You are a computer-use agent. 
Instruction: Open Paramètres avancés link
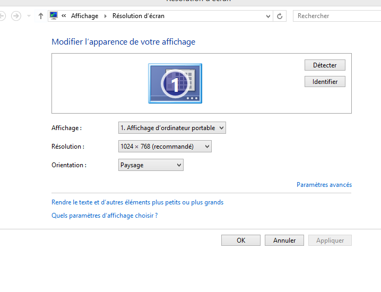(324, 185)
